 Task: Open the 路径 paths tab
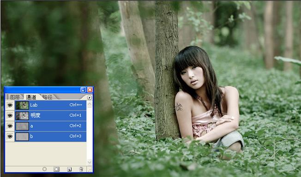pos(47,97)
